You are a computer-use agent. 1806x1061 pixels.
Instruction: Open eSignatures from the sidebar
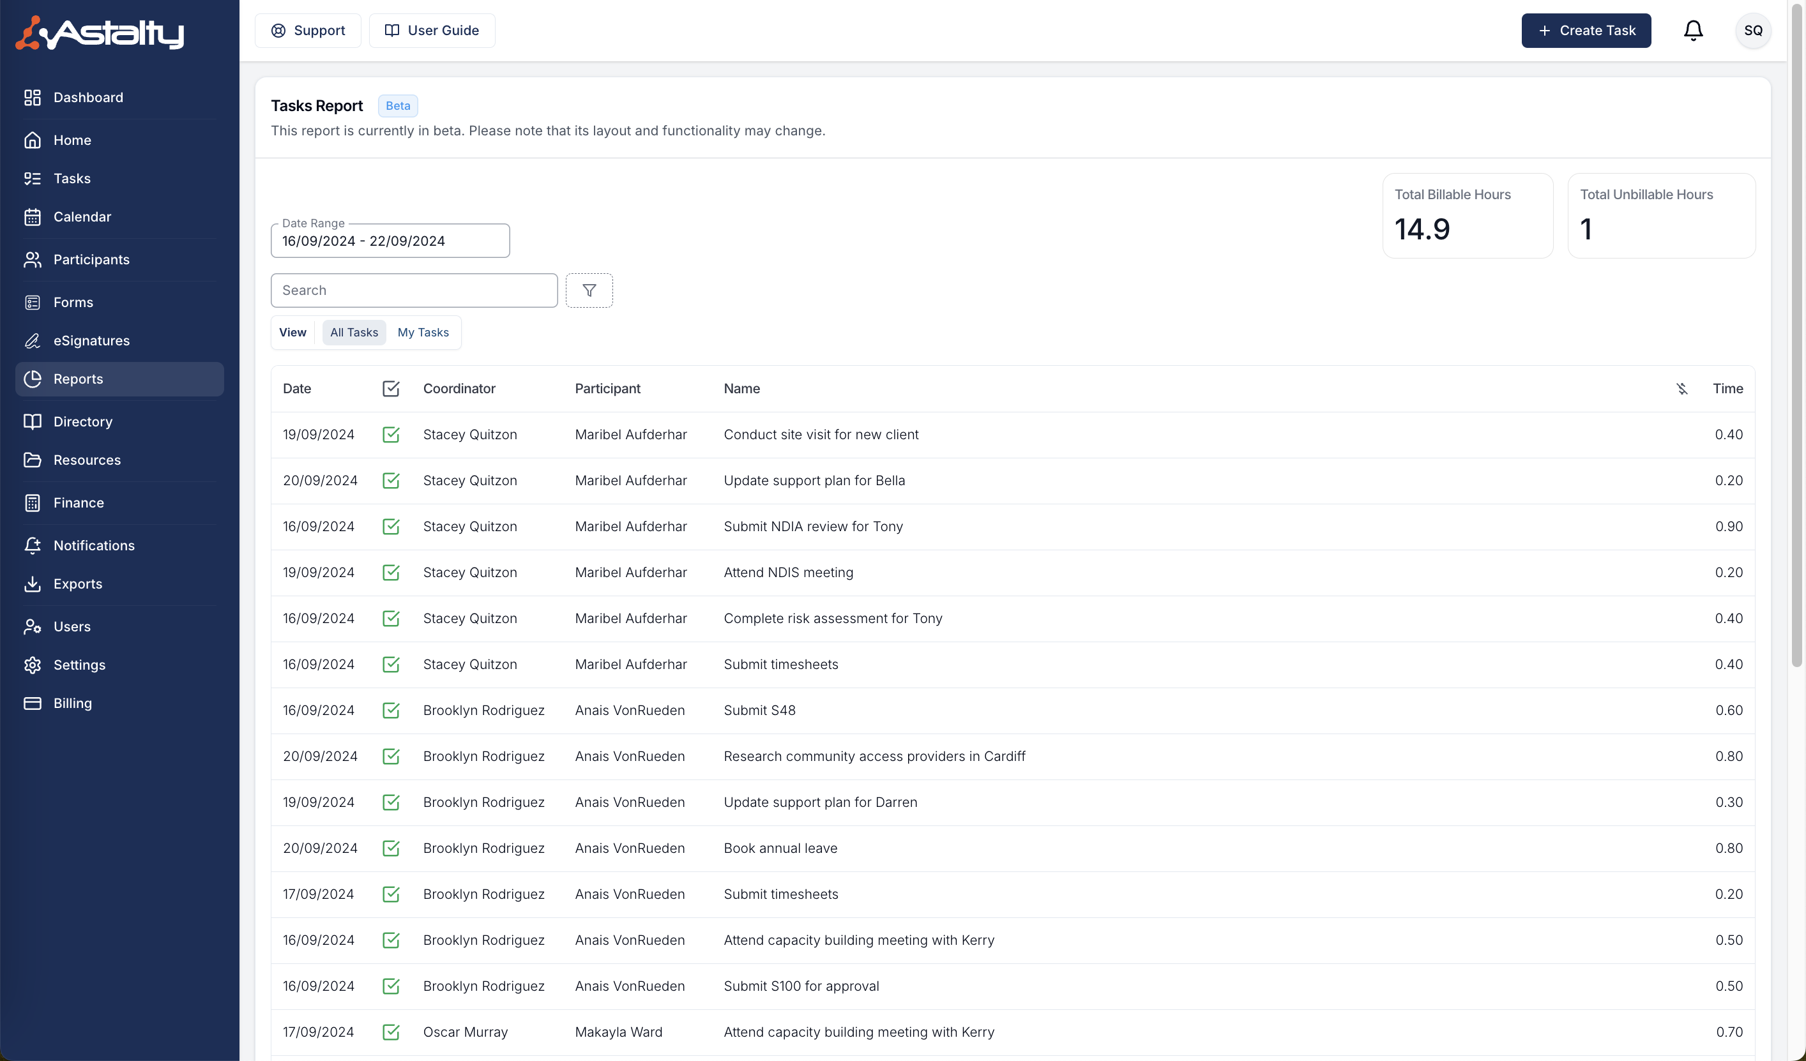pos(91,340)
